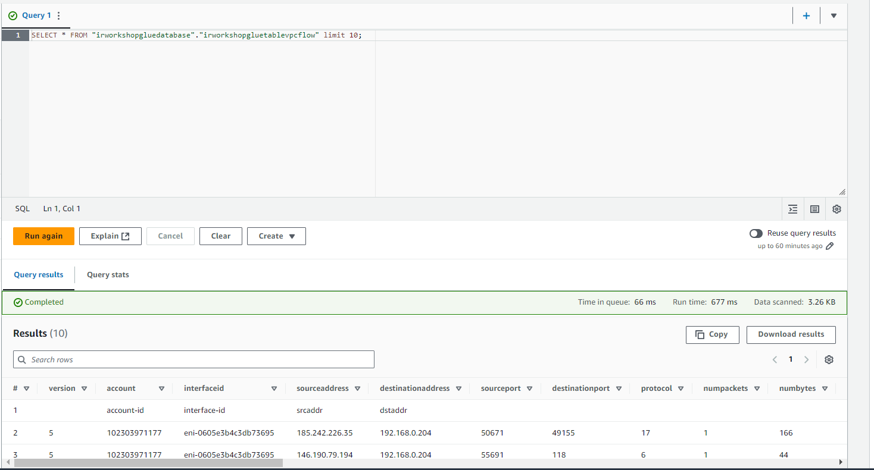Toggle Reuse query results switch
The height and width of the screenshot is (470, 874).
(x=756, y=233)
